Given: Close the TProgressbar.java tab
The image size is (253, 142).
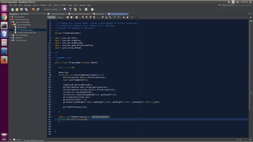Looking at the screenshot, I should pyautogui.click(x=128, y=14).
